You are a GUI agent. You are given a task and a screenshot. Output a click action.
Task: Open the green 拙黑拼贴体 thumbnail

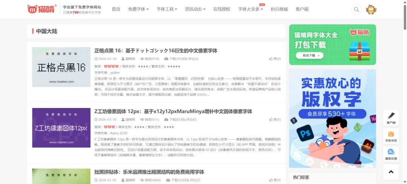point(61,176)
